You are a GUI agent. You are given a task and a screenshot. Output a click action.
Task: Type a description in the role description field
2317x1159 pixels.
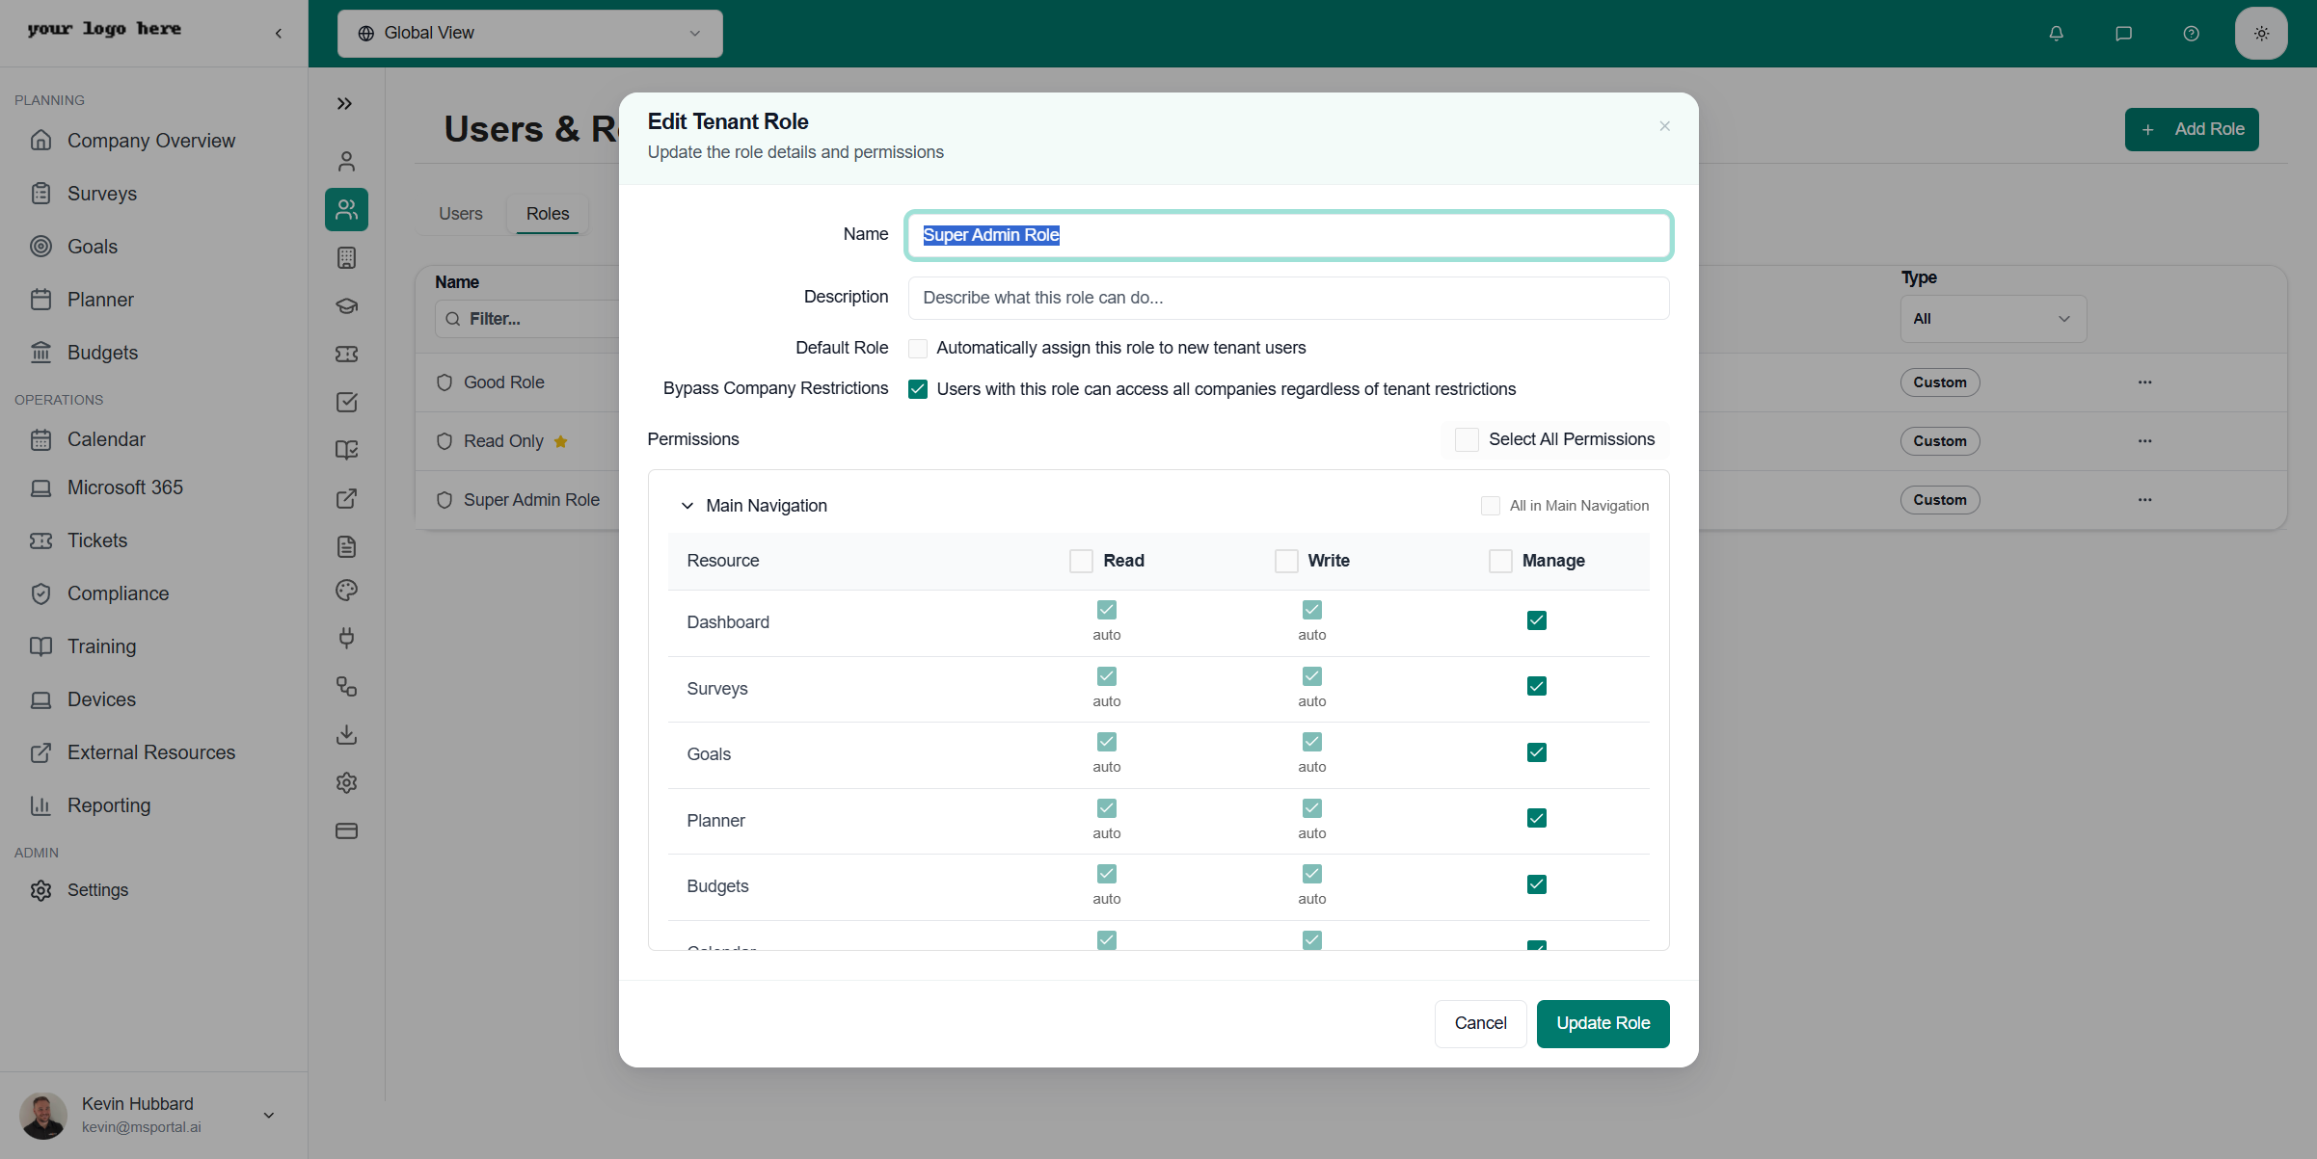(1288, 298)
